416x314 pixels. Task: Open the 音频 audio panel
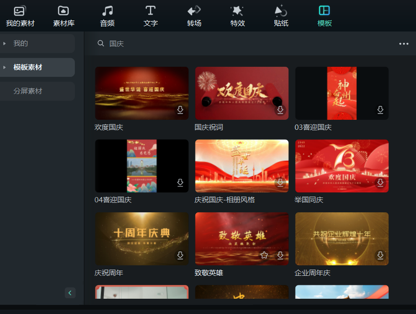point(107,15)
